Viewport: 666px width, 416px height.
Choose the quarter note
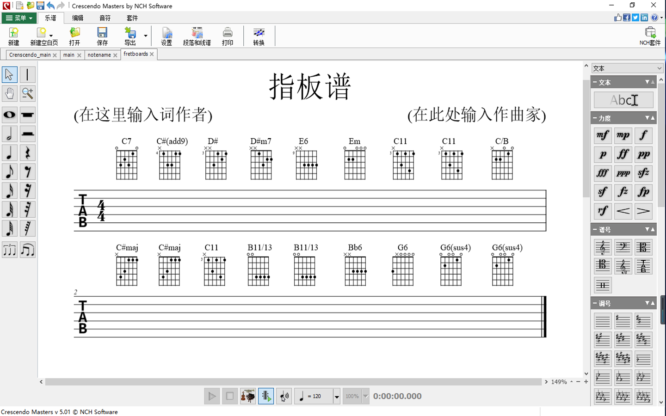pos(9,153)
